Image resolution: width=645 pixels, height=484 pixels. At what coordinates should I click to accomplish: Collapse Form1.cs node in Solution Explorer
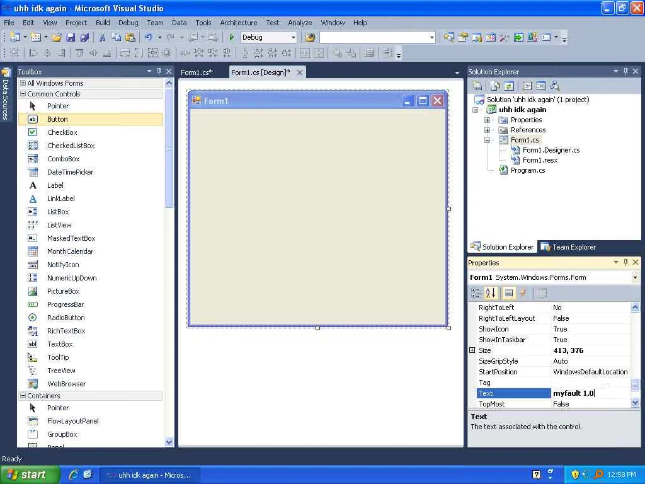487,140
